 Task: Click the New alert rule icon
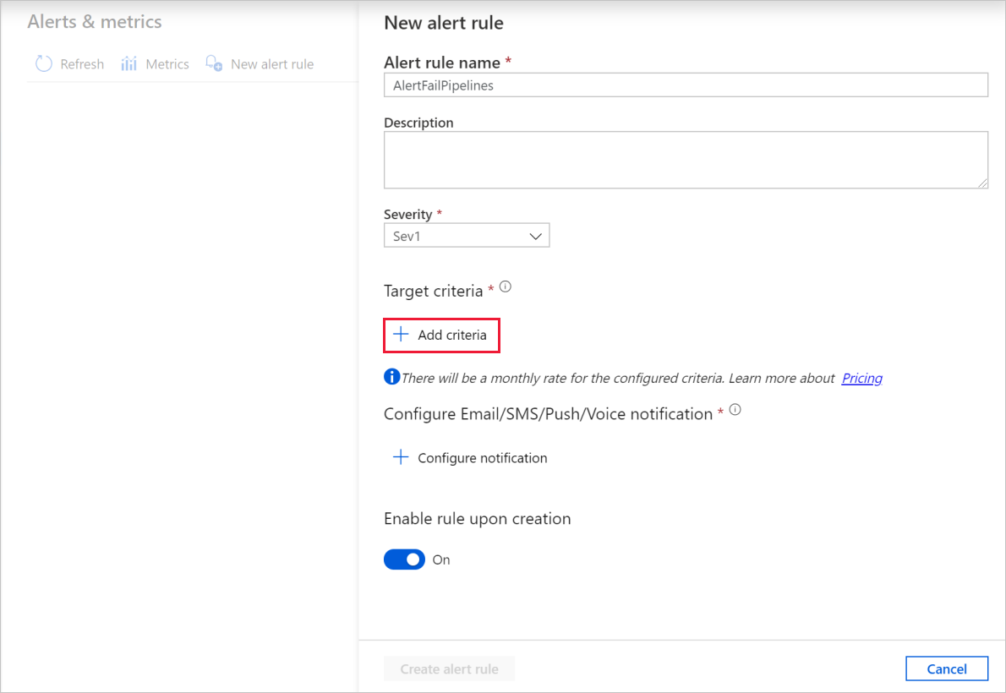coord(213,63)
